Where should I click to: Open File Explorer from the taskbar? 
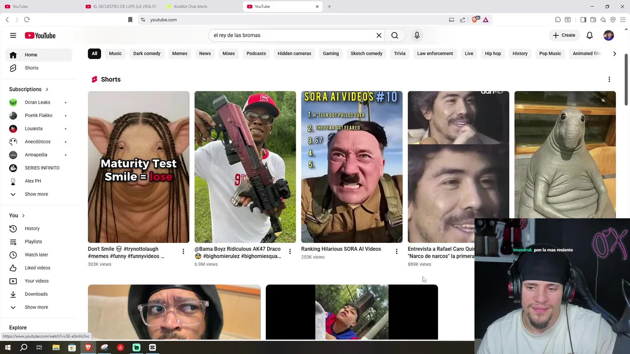pos(56,348)
